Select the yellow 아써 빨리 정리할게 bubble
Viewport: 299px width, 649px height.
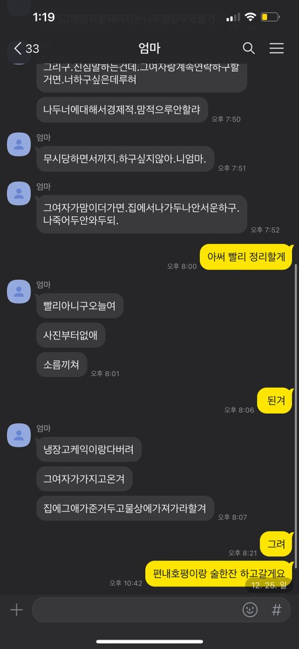point(247,257)
